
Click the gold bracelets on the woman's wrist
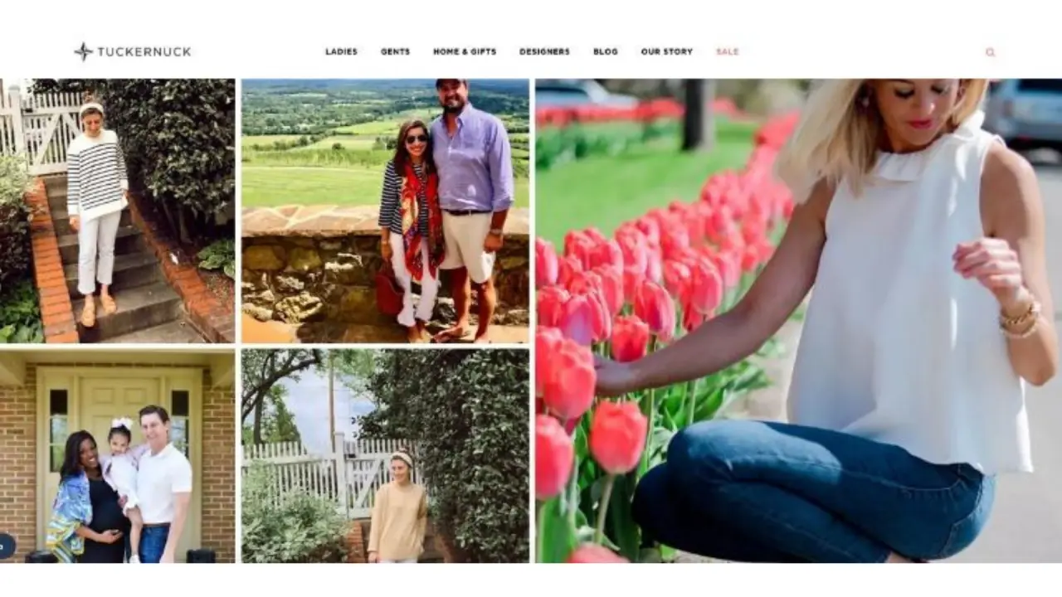[x=1019, y=318]
